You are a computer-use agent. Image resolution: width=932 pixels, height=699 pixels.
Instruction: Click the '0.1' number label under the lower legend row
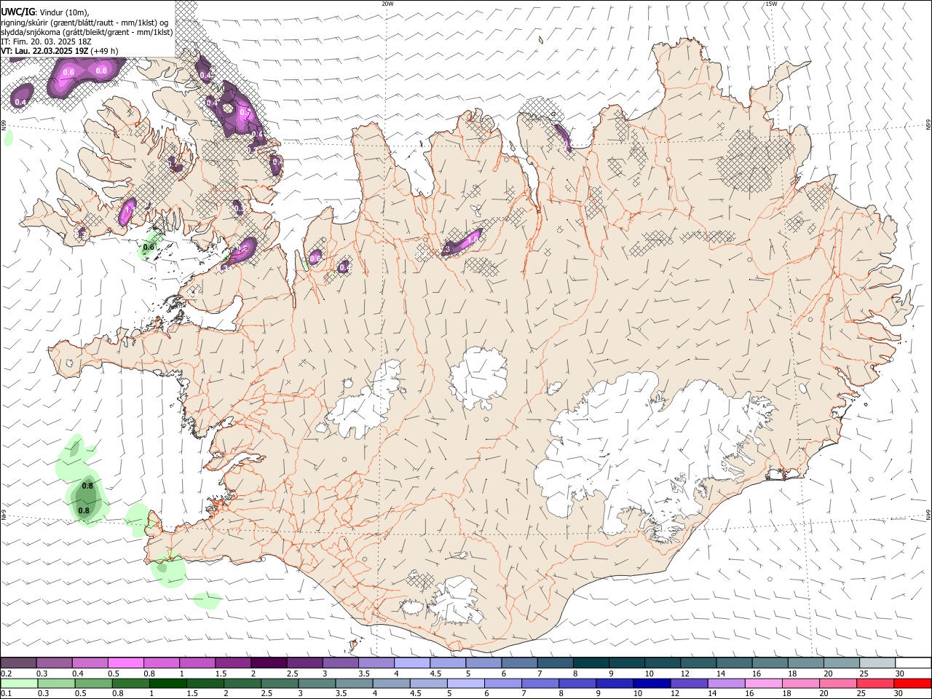5,693
